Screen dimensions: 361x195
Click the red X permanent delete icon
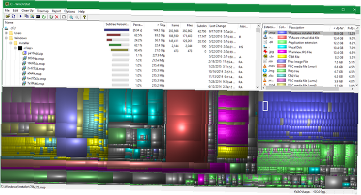click(x=57, y=17)
